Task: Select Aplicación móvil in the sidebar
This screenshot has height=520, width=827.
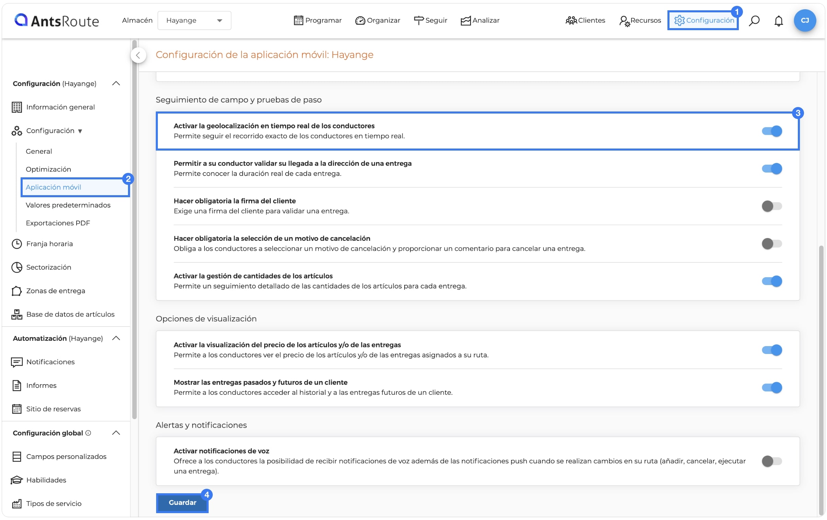Action: (75, 187)
